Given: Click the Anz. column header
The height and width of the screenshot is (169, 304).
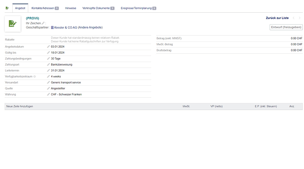Looking at the screenshot, I should (x=292, y=106).
